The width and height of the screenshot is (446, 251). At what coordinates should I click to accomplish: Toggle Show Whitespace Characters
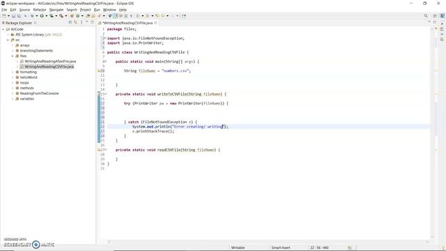131,16
